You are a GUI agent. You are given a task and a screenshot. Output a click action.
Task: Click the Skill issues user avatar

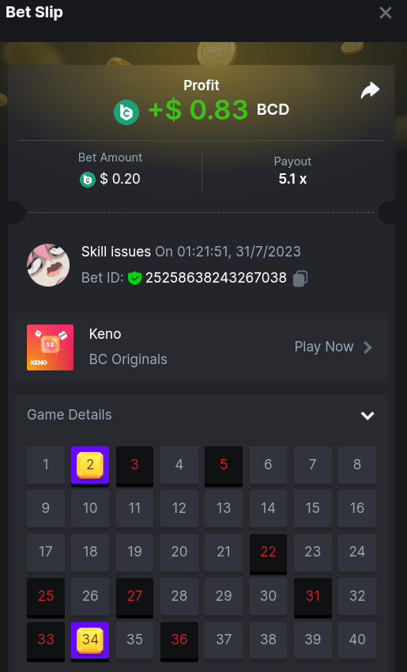(48, 265)
